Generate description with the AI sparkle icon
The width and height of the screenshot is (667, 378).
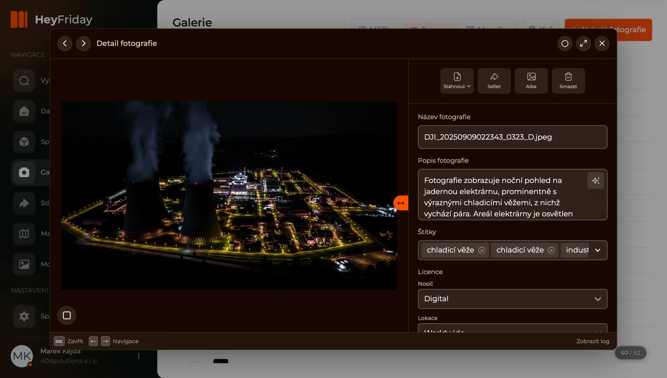(596, 181)
